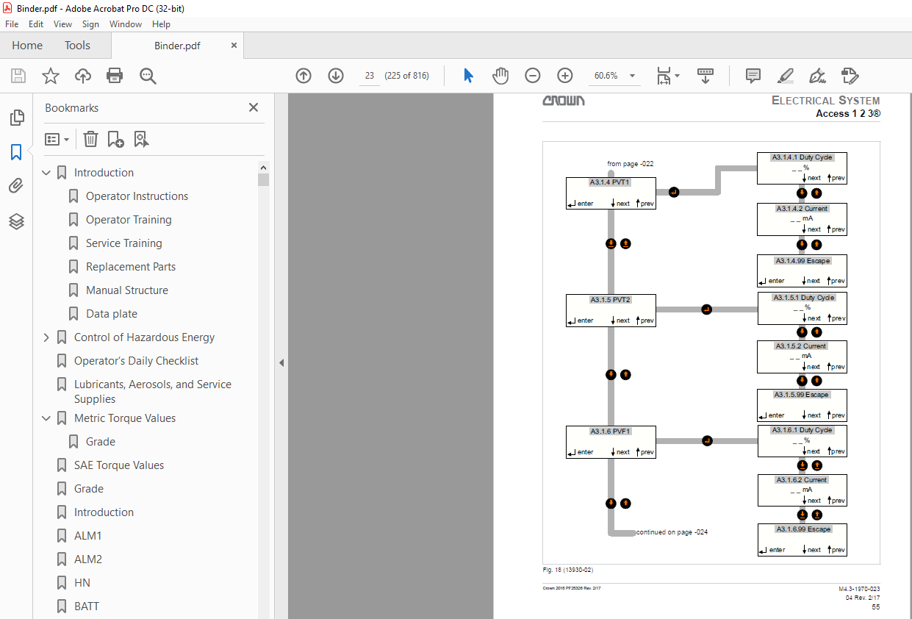Add a new bookmark icon
The width and height of the screenshot is (912, 619).
[115, 139]
